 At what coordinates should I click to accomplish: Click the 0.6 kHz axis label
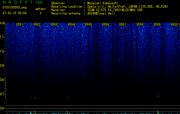point(2,108)
